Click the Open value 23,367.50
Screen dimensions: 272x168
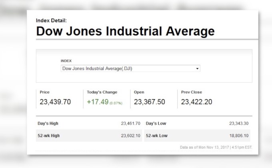point(149,102)
